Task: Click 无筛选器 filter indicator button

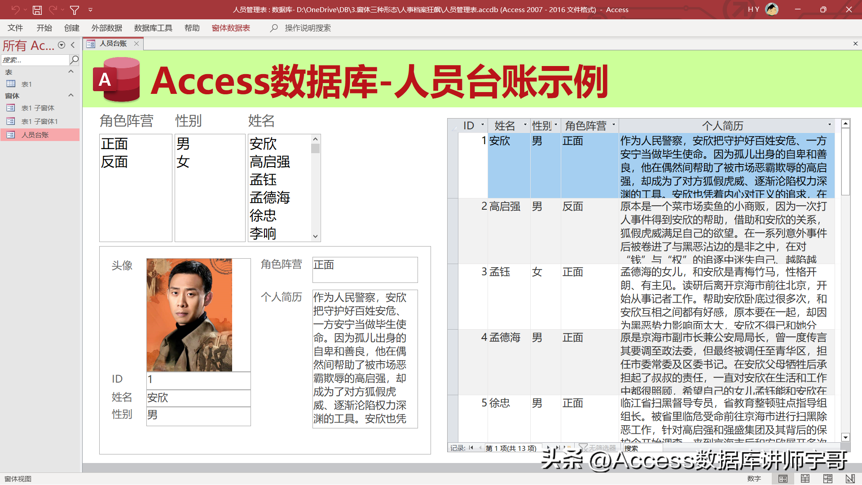Action: click(x=598, y=448)
